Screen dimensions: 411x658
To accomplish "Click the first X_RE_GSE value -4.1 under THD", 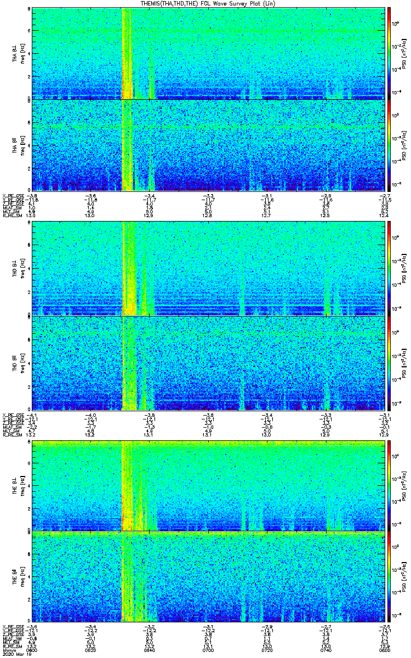I will (x=32, y=415).
